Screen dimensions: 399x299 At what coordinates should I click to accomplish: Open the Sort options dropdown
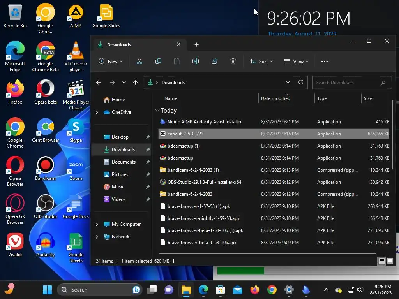click(x=261, y=61)
